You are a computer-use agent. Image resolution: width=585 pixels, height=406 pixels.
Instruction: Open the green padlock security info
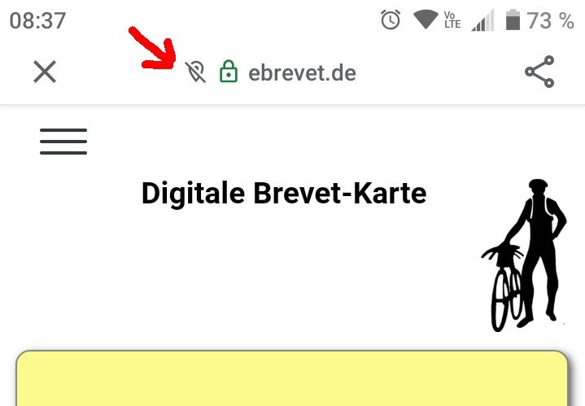pos(229,71)
